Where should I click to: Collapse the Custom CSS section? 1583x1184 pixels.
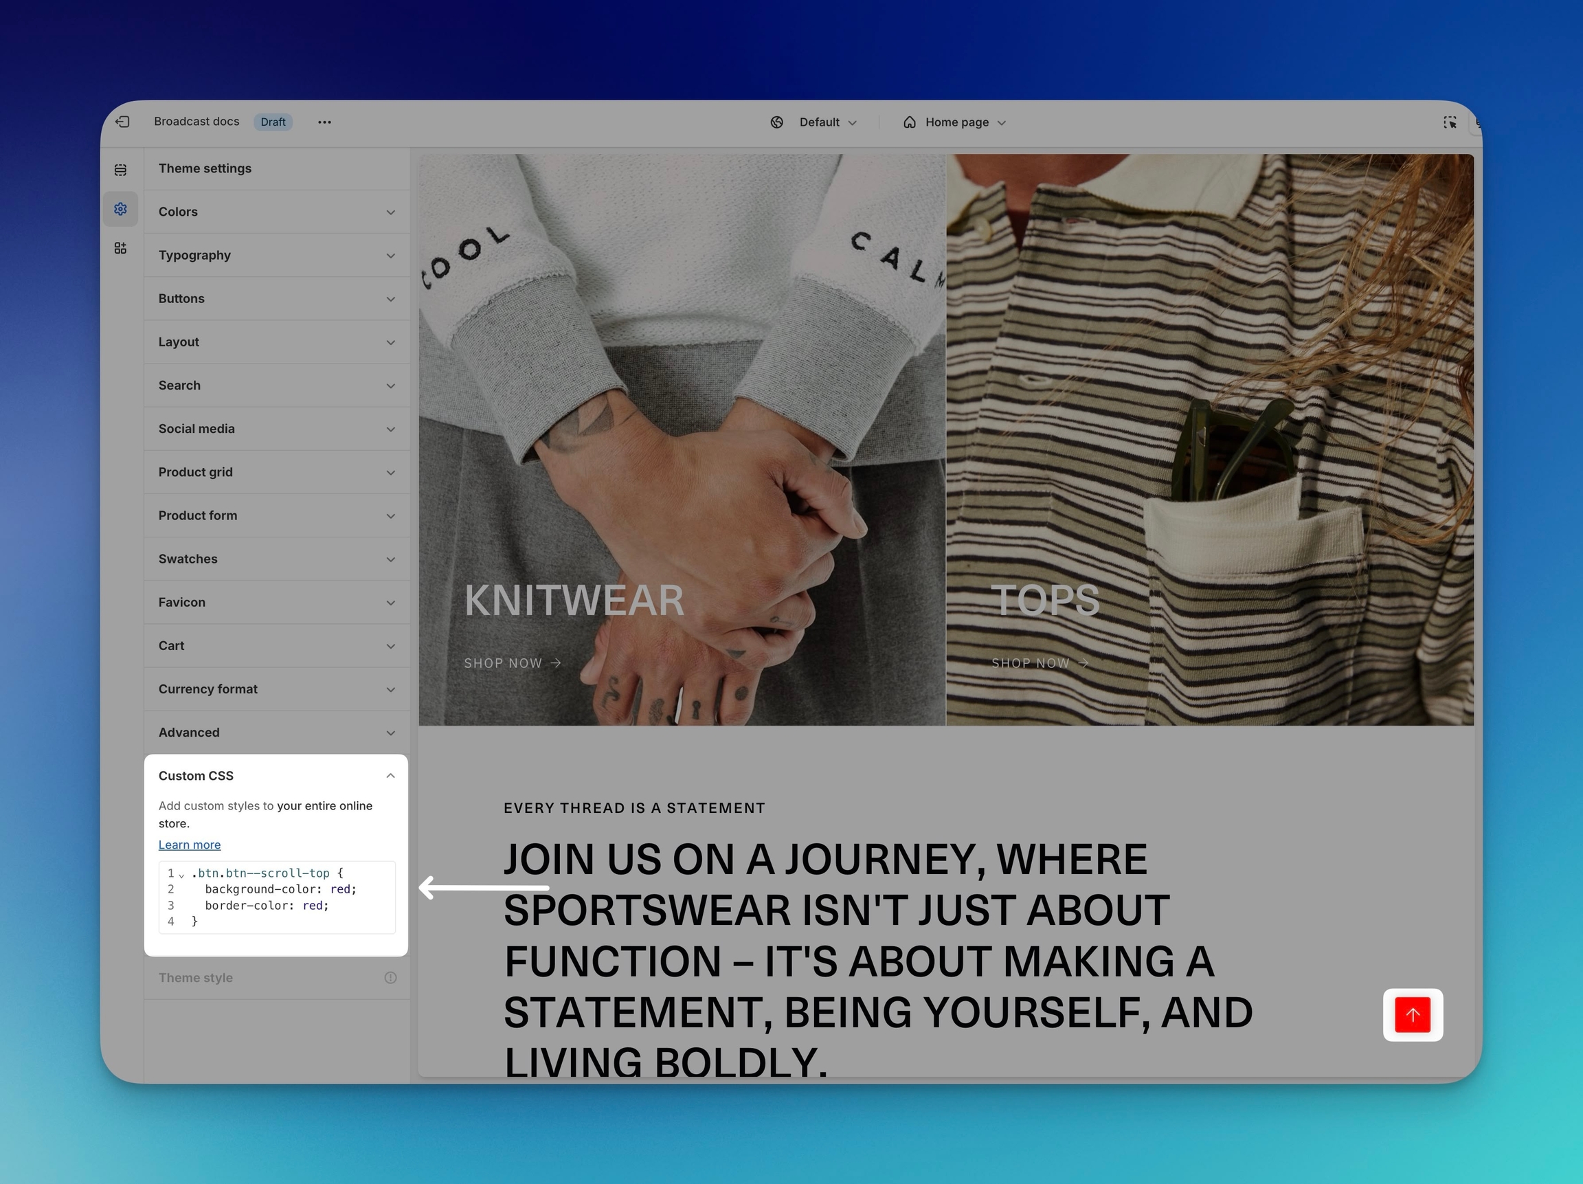tap(390, 776)
